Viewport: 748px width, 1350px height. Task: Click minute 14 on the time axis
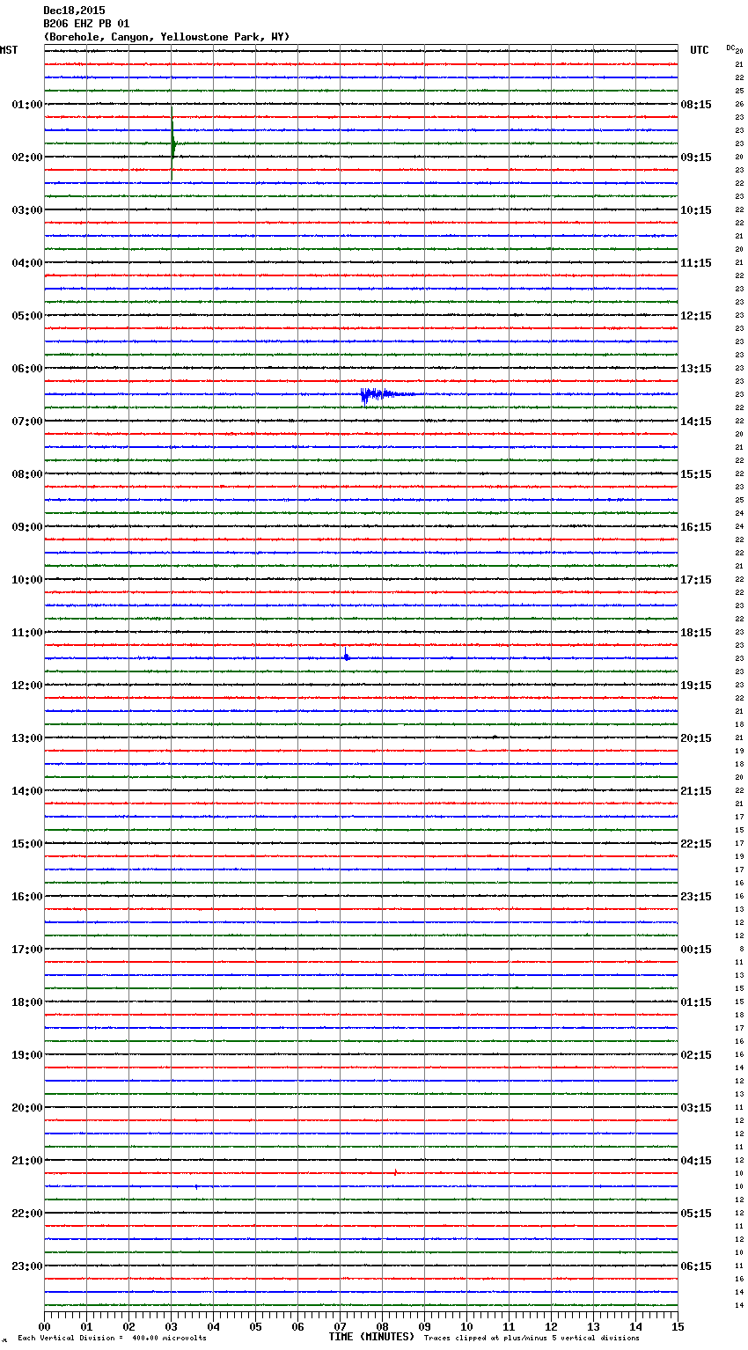coord(635,1326)
